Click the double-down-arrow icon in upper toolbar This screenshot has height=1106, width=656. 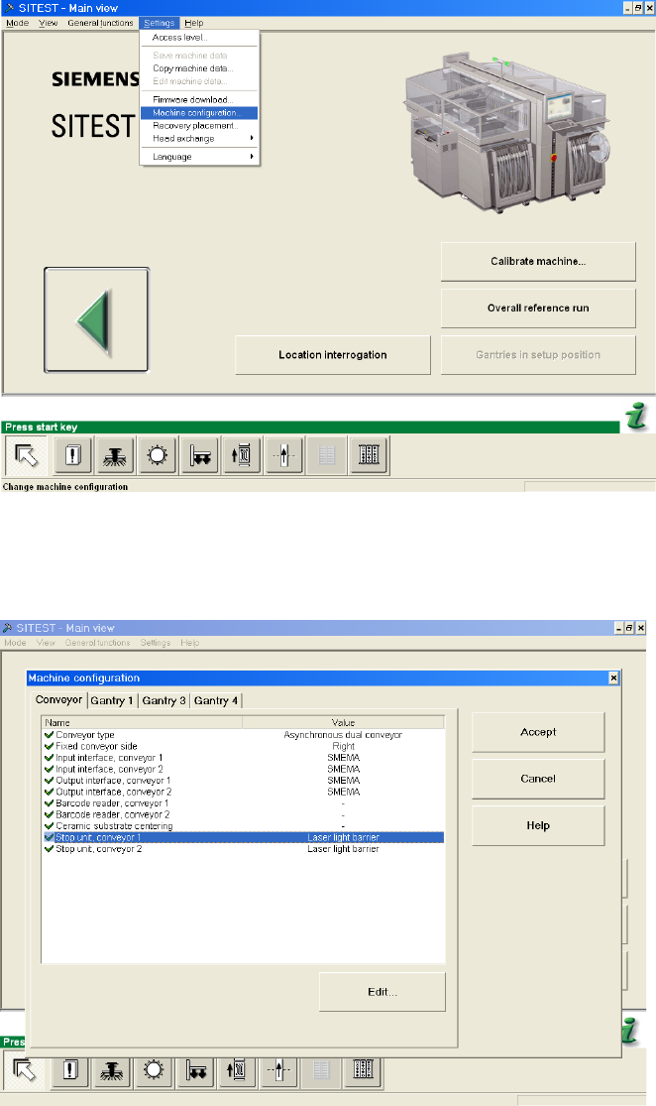pyautogui.click(x=199, y=455)
